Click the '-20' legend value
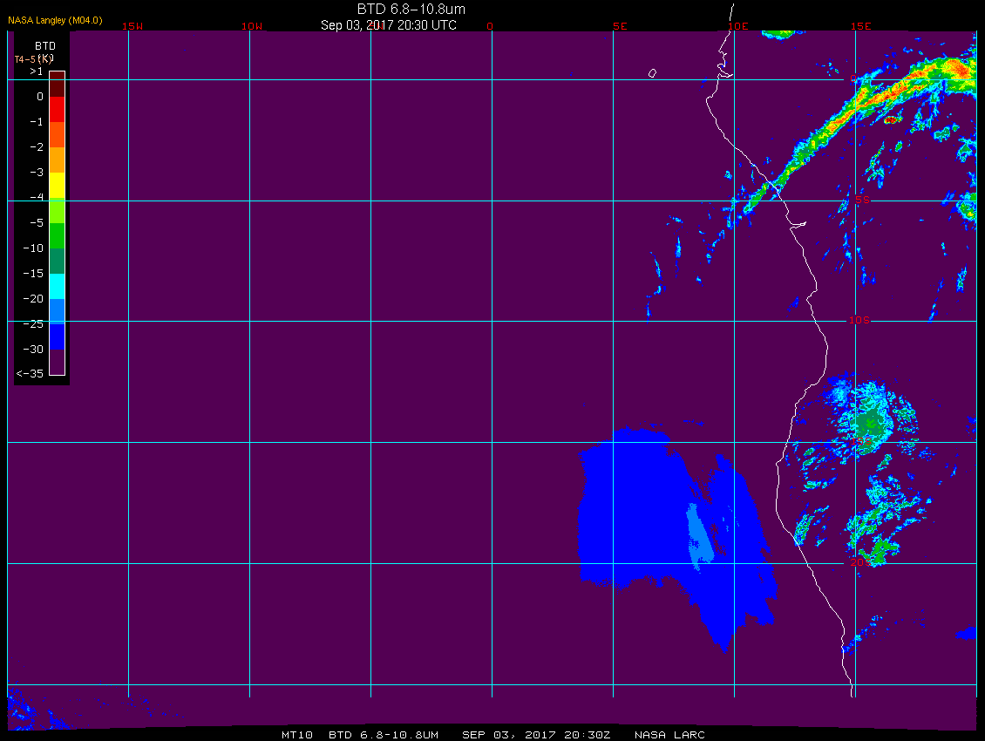Viewport: 985px width, 741px height. (33, 298)
